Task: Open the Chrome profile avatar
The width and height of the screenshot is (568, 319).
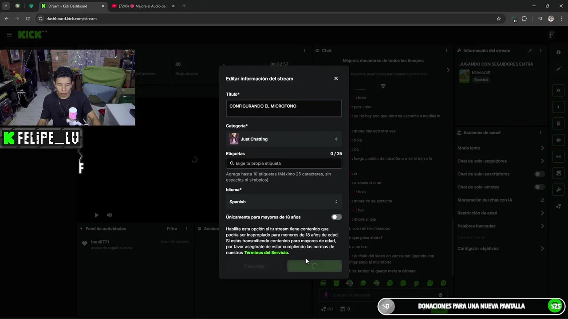Action: (x=551, y=19)
